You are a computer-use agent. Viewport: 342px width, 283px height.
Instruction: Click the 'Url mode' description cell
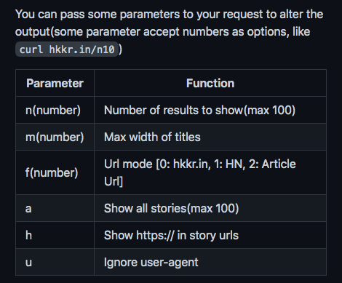click(210, 172)
